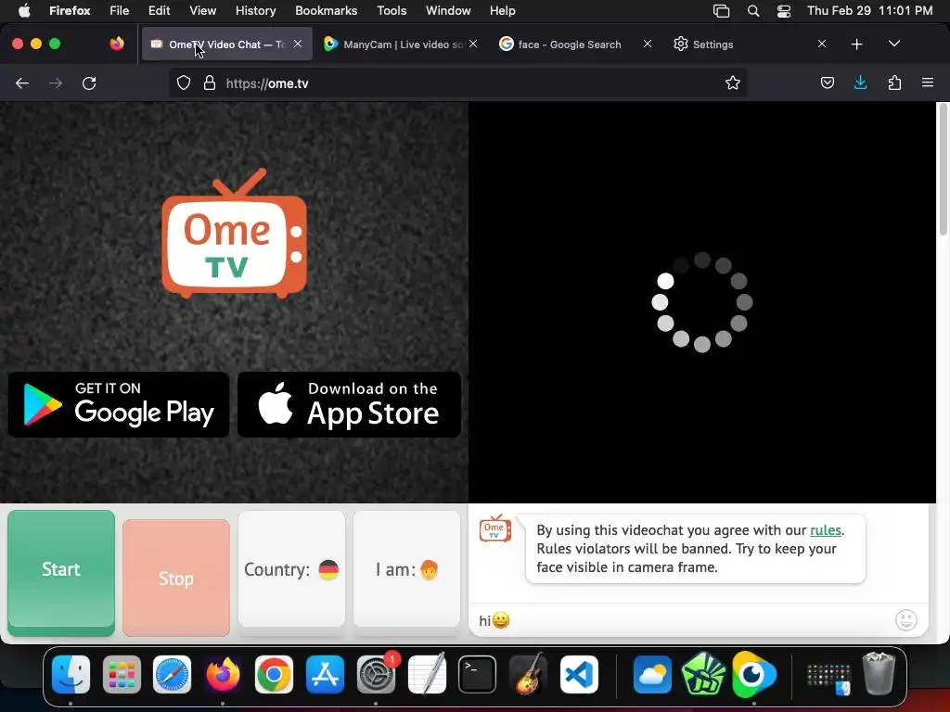Open ManyCam from the Dock
Screen dimensions: 950x712
point(753,674)
